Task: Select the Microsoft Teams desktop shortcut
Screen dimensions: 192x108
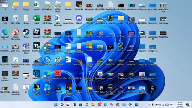Action: (x=26, y=48)
